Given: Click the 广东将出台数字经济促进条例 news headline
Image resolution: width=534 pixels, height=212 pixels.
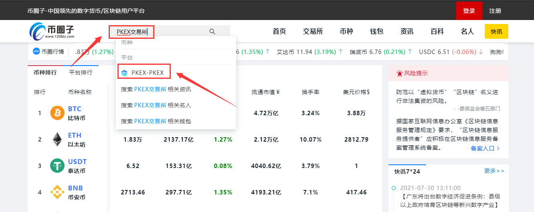Looking at the screenshot, I should (x=450, y=201).
